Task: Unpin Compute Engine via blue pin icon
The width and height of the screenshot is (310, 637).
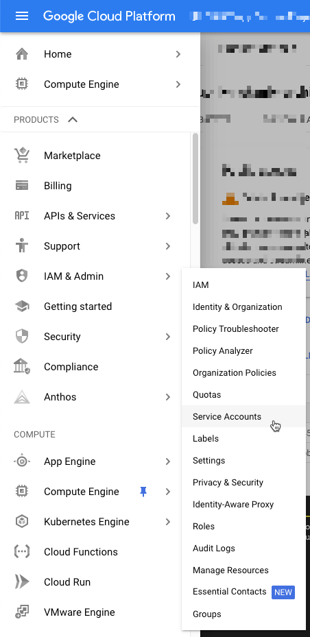Action: click(143, 492)
